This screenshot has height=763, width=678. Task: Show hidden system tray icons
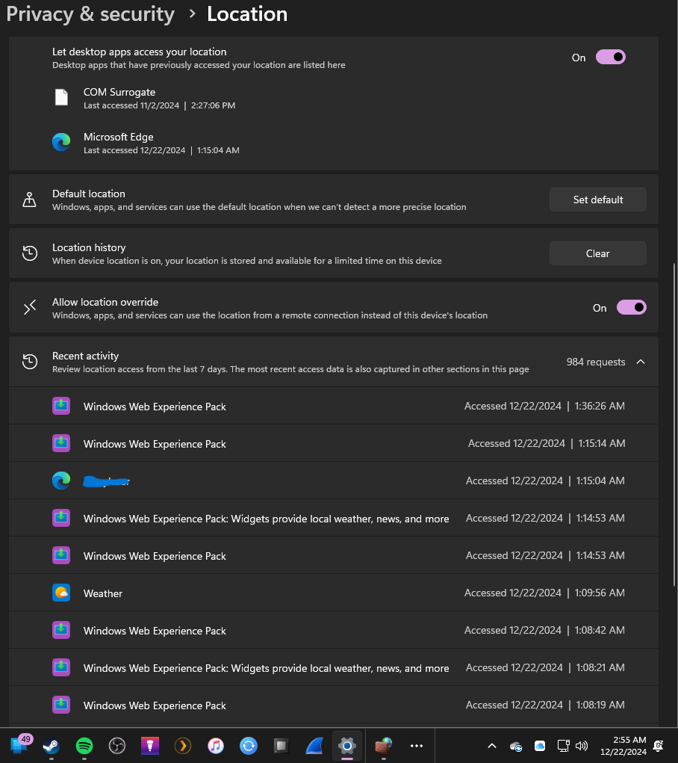click(x=492, y=746)
